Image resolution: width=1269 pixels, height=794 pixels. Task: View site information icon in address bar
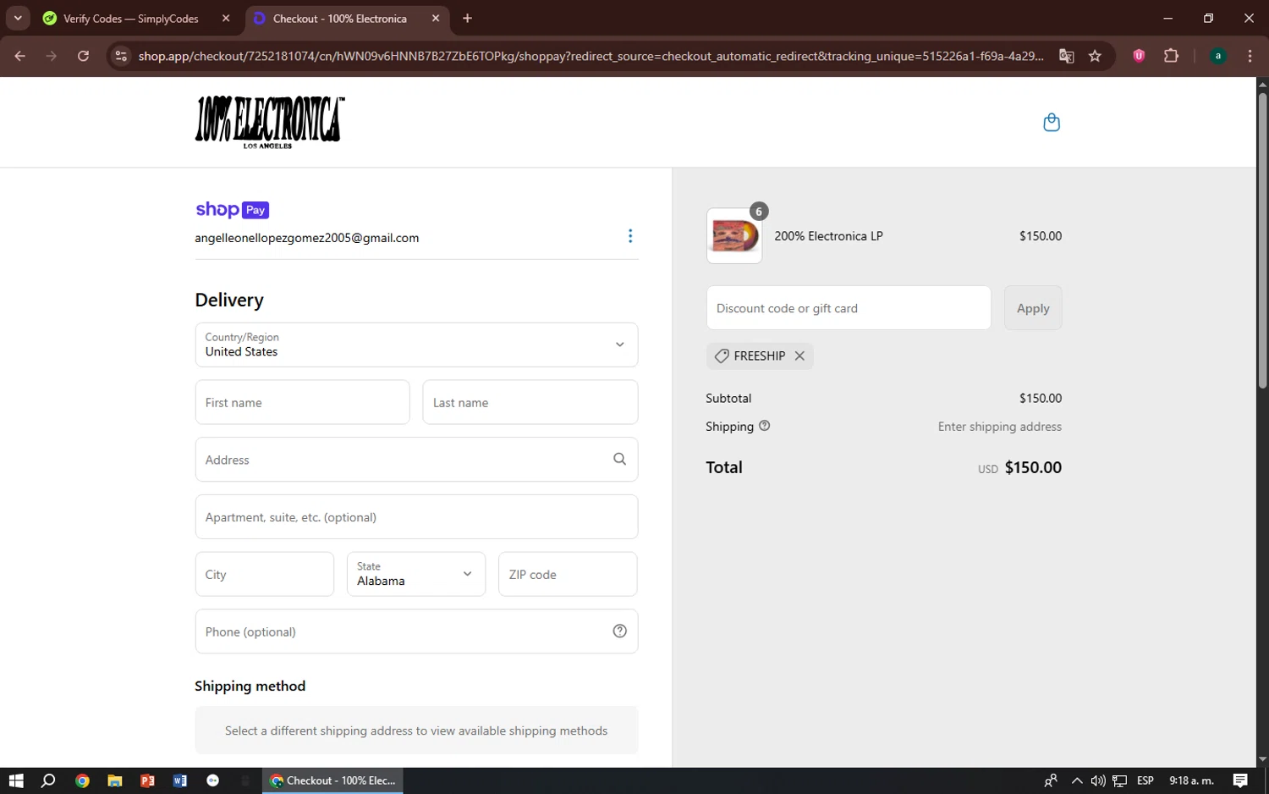[x=121, y=56]
